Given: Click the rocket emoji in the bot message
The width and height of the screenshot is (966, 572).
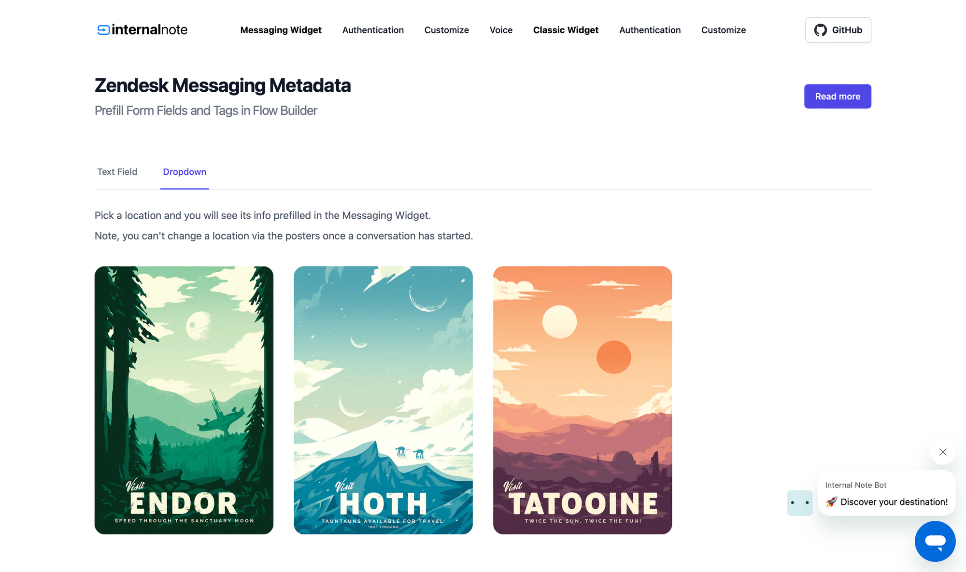Looking at the screenshot, I should pyautogui.click(x=831, y=502).
